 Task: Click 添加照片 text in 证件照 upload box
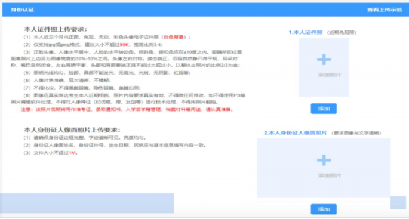tap(329, 75)
